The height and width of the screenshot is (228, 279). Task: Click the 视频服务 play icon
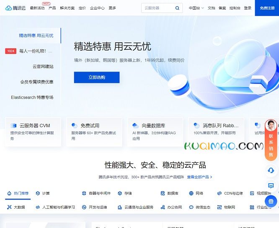tap(252, 193)
